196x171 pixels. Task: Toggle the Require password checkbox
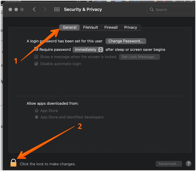pyautogui.click(x=36, y=50)
